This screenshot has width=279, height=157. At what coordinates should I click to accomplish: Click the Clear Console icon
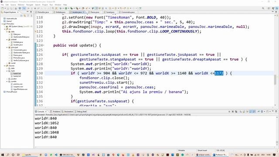[x=240, y=112]
